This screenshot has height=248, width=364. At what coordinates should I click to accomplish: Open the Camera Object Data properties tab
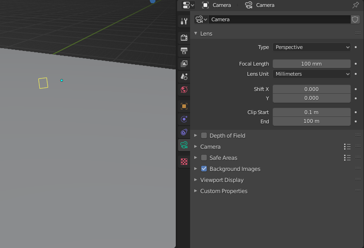pos(184,145)
